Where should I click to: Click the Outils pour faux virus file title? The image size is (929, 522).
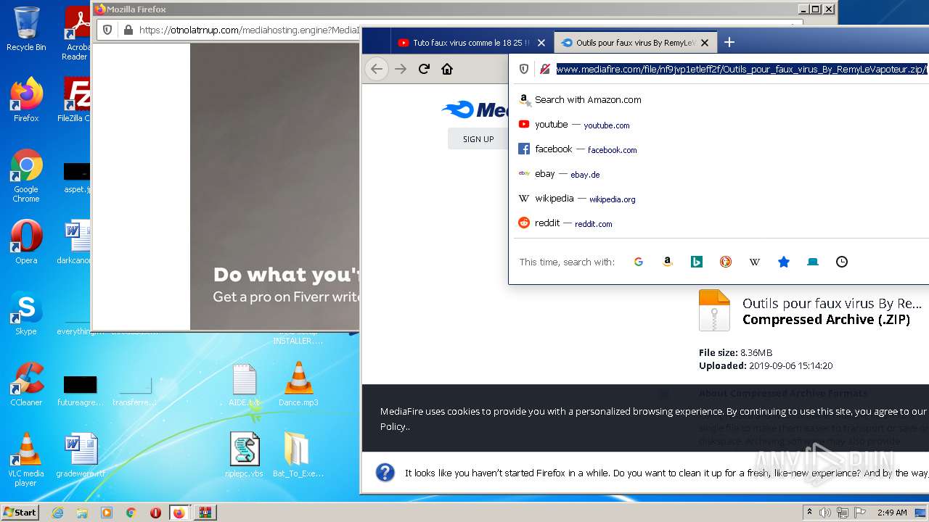point(832,303)
